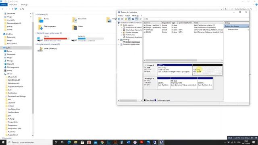The width and height of the screenshot is (258, 145).
Task: Open the Ordinateur tab in Explorer ribbon
Action: 13,5
